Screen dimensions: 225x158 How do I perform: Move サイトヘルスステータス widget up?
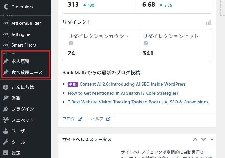pos(195,139)
